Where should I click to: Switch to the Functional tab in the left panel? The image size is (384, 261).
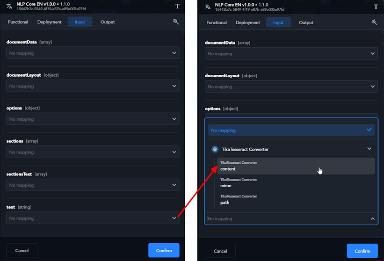pos(18,22)
